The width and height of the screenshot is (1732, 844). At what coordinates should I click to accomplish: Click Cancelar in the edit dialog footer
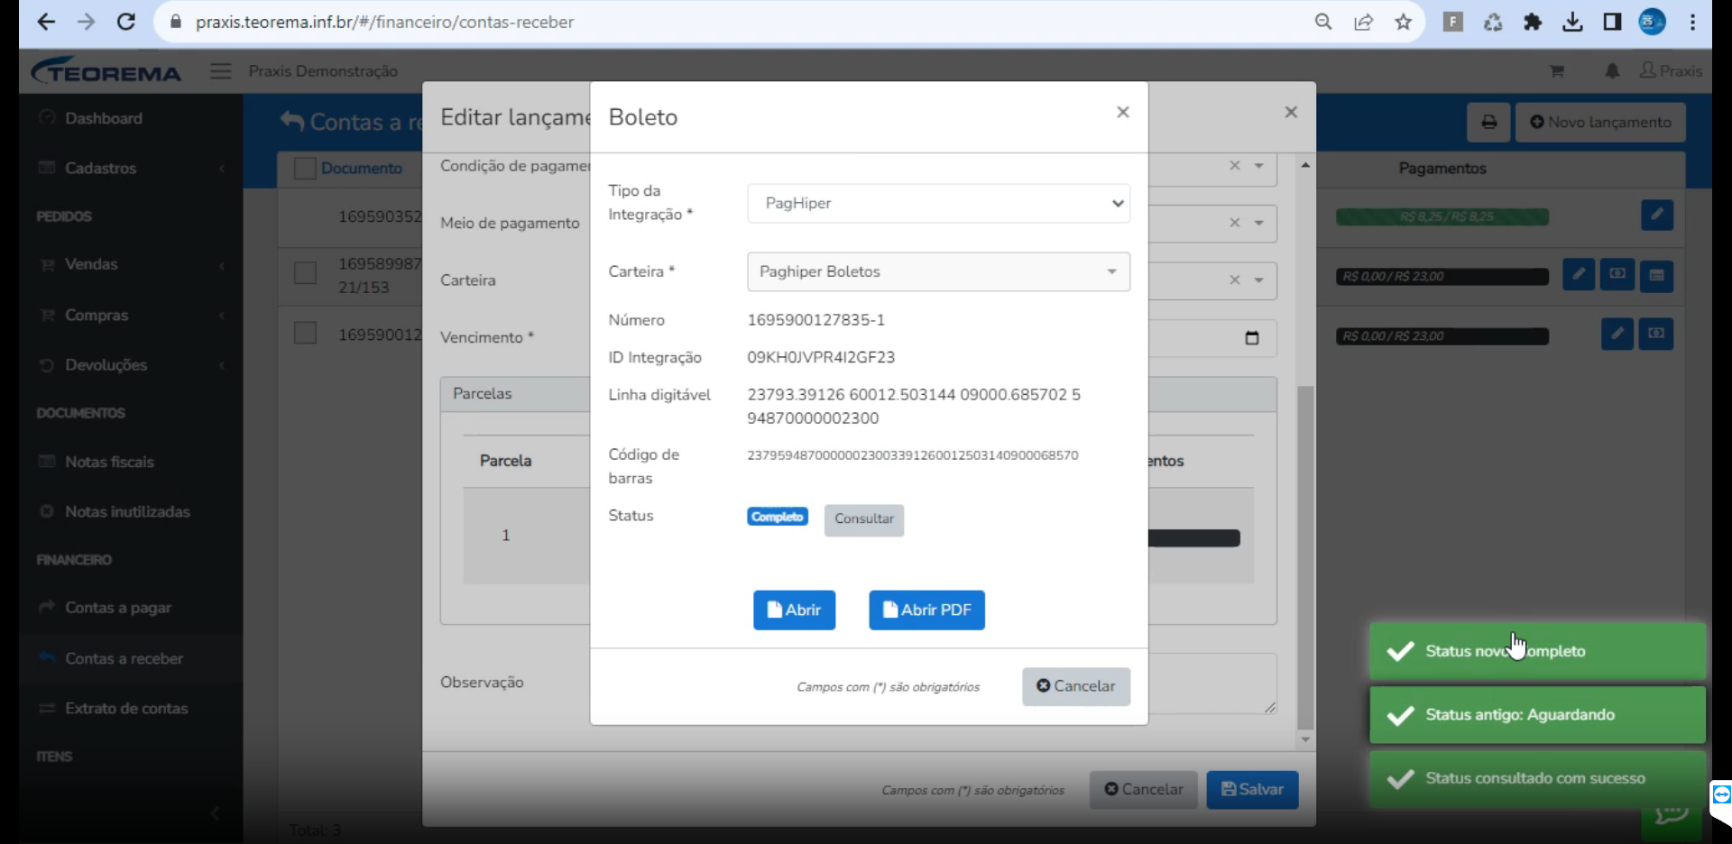pyautogui.click(x=1144, y=789)
